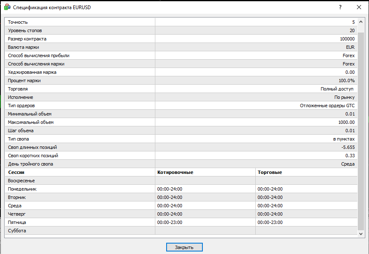
Task: Select Своп коротких позиций label
Action: pyautogui.click(x=33, y=156)
